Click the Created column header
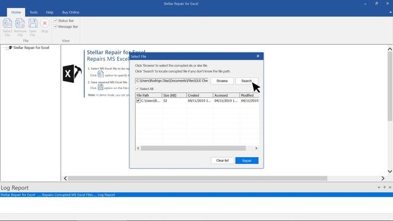The image size is (393, 221). (x=200, y=95)
